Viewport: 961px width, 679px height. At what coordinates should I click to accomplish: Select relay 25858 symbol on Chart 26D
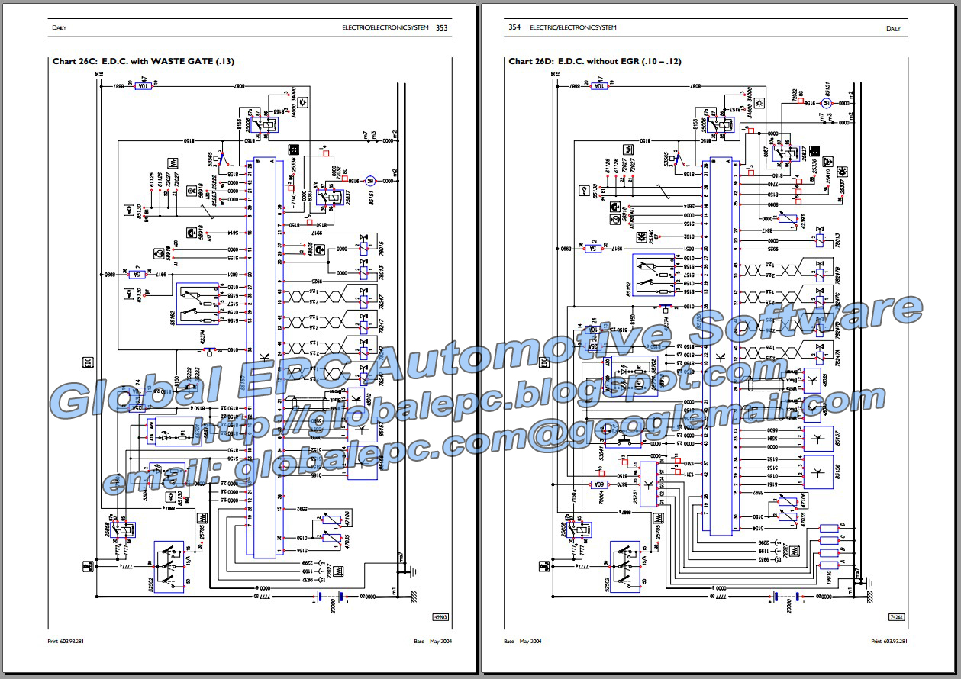tap(578, 529)
